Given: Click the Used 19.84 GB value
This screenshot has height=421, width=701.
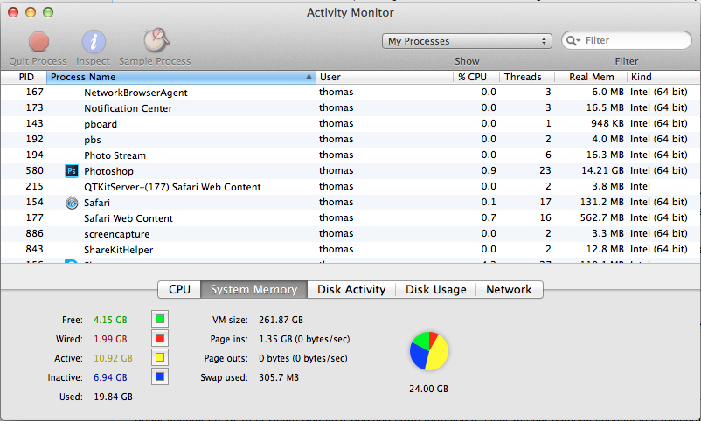Looking at the screenshot, I should 113,397.
